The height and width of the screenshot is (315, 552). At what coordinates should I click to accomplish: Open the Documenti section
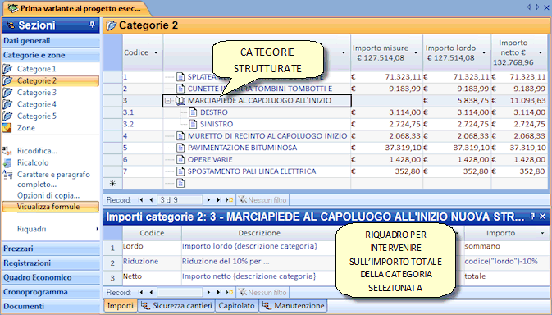tap(51, 306)
